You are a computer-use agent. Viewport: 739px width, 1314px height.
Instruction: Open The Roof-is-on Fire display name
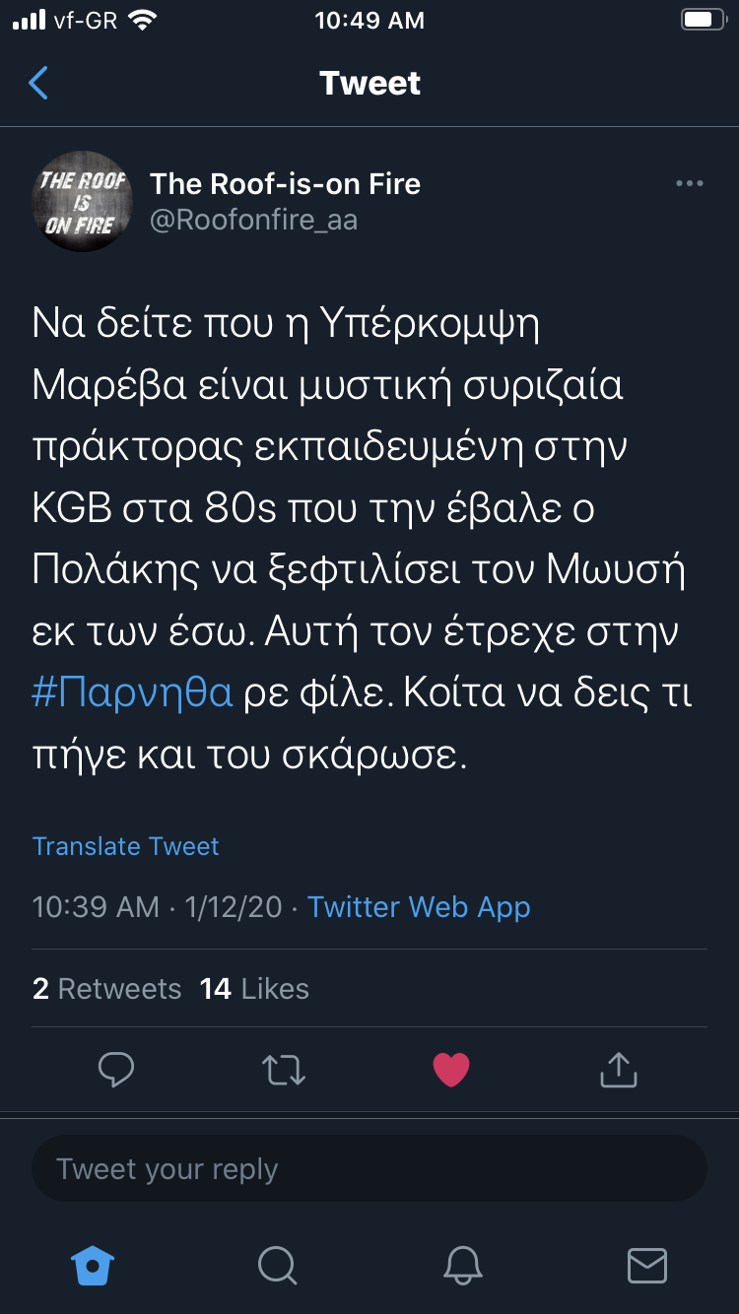coord(285,184)
